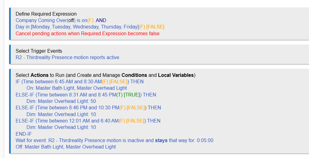This screenshot has height=158, width=309.
Task: Click the END-IF line
Action: 24,134
